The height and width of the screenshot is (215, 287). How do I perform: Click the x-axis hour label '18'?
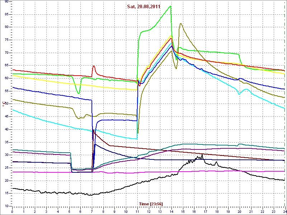coord(217,211)
